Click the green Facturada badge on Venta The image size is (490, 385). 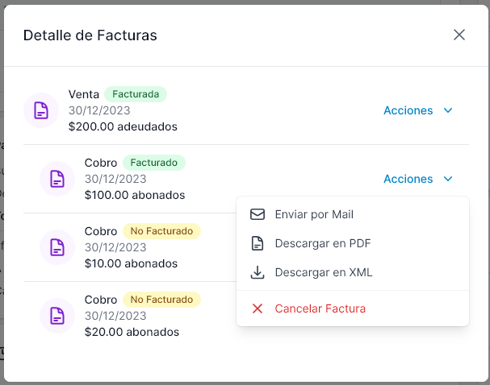(136, 94)
